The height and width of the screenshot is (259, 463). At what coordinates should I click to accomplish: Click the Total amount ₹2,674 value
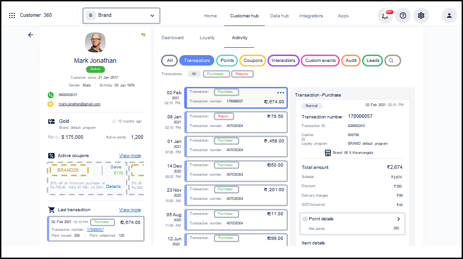tap(394, 168)
